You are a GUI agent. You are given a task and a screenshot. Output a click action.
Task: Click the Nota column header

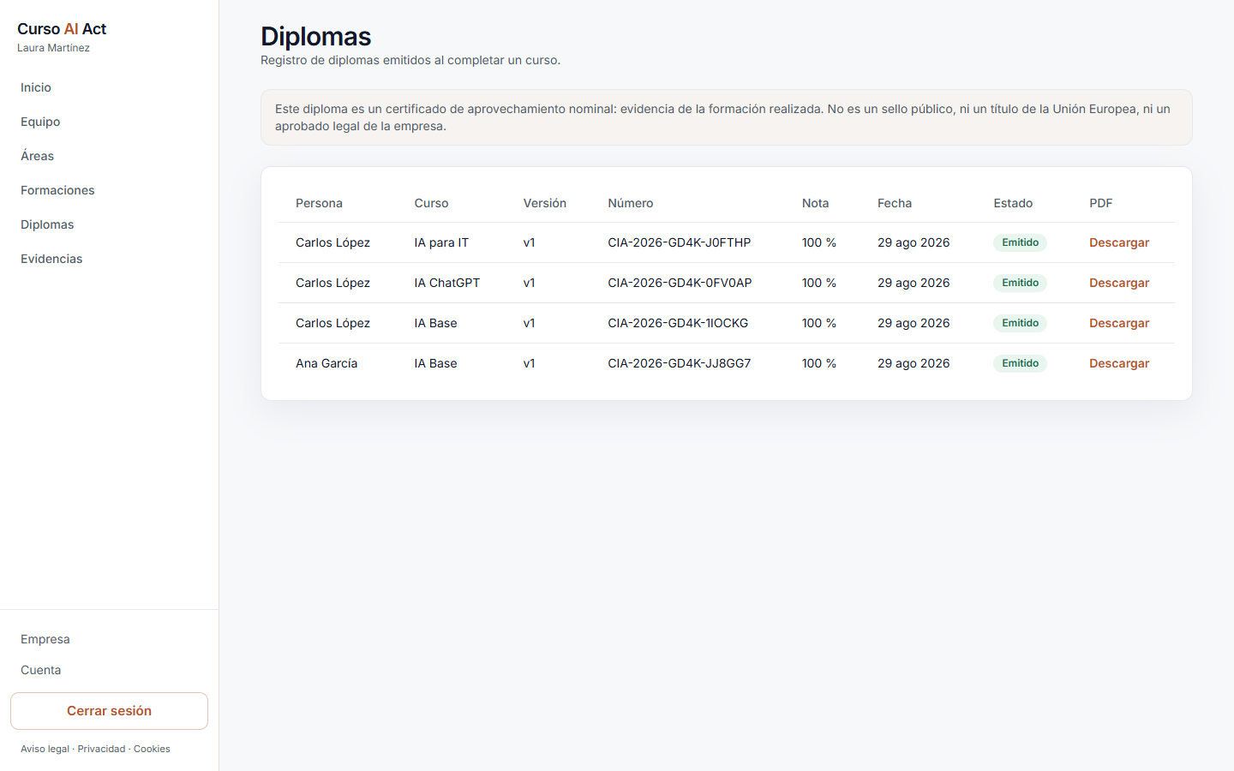tap(815, 203)
